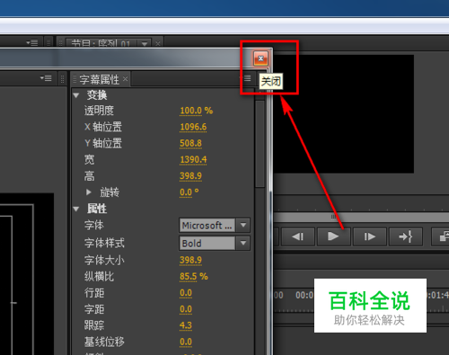Viewport: 449px width, 355px height.
Task: Click the 透明度 value 100.0 %
Action: pos(196,111)
